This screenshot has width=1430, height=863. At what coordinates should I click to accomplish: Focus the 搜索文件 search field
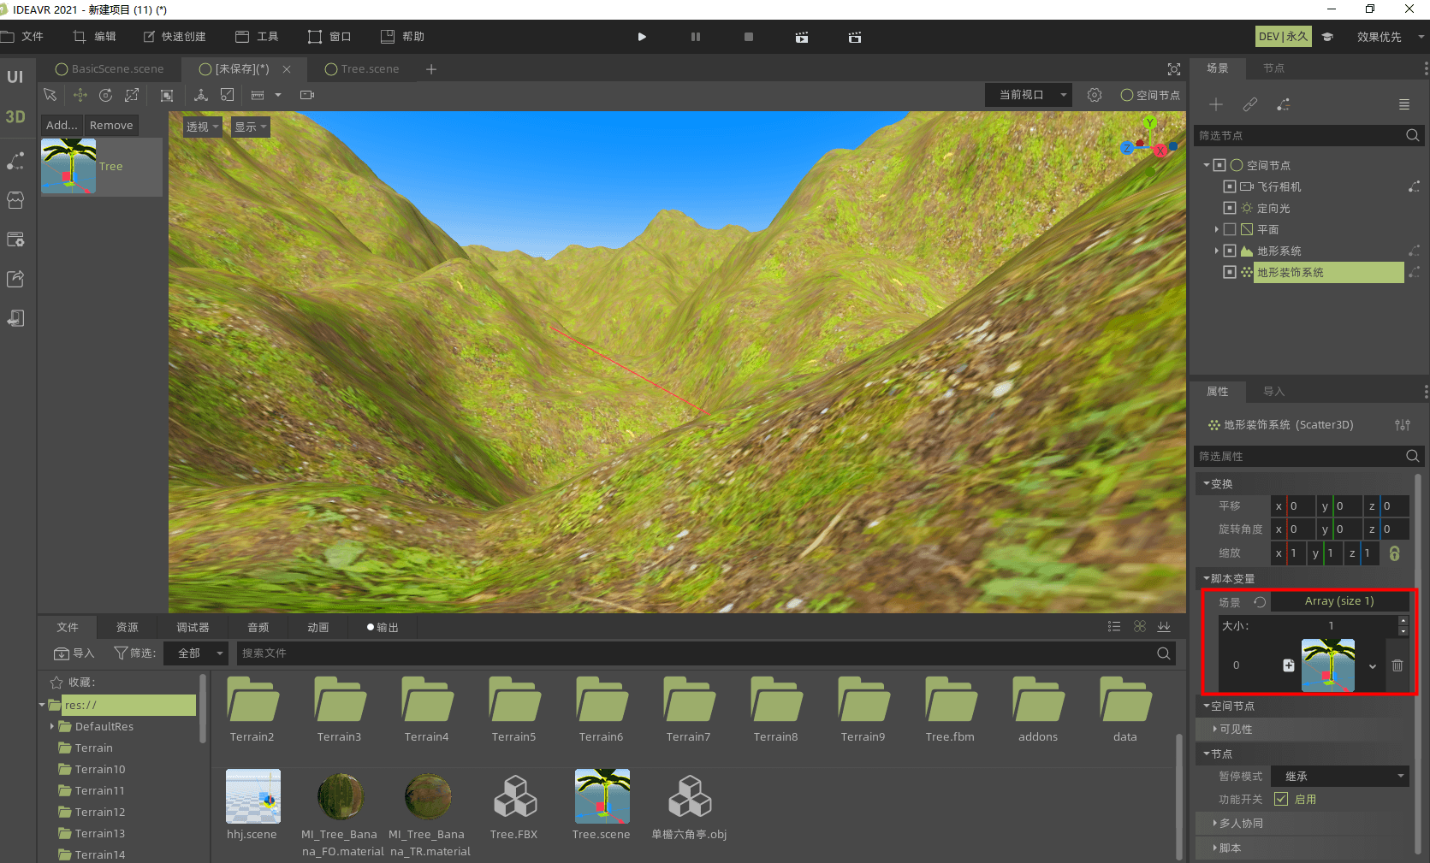click(x=706, y=653)
